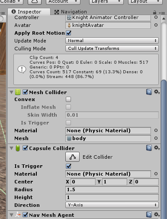Toggle Apply Root Motion checkbox

69,33
